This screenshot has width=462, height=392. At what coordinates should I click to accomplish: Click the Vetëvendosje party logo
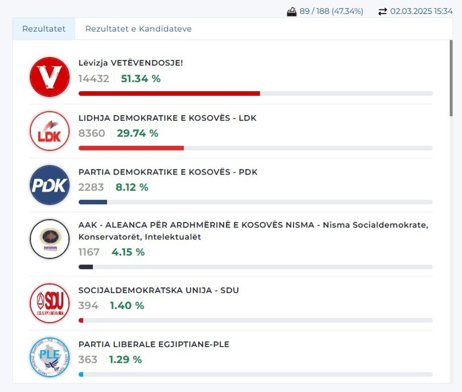pos(49,77)
